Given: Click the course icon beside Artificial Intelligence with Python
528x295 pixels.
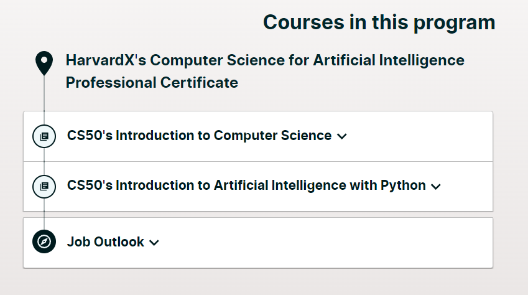Looking at the screenshot, I should pos(44,185).
